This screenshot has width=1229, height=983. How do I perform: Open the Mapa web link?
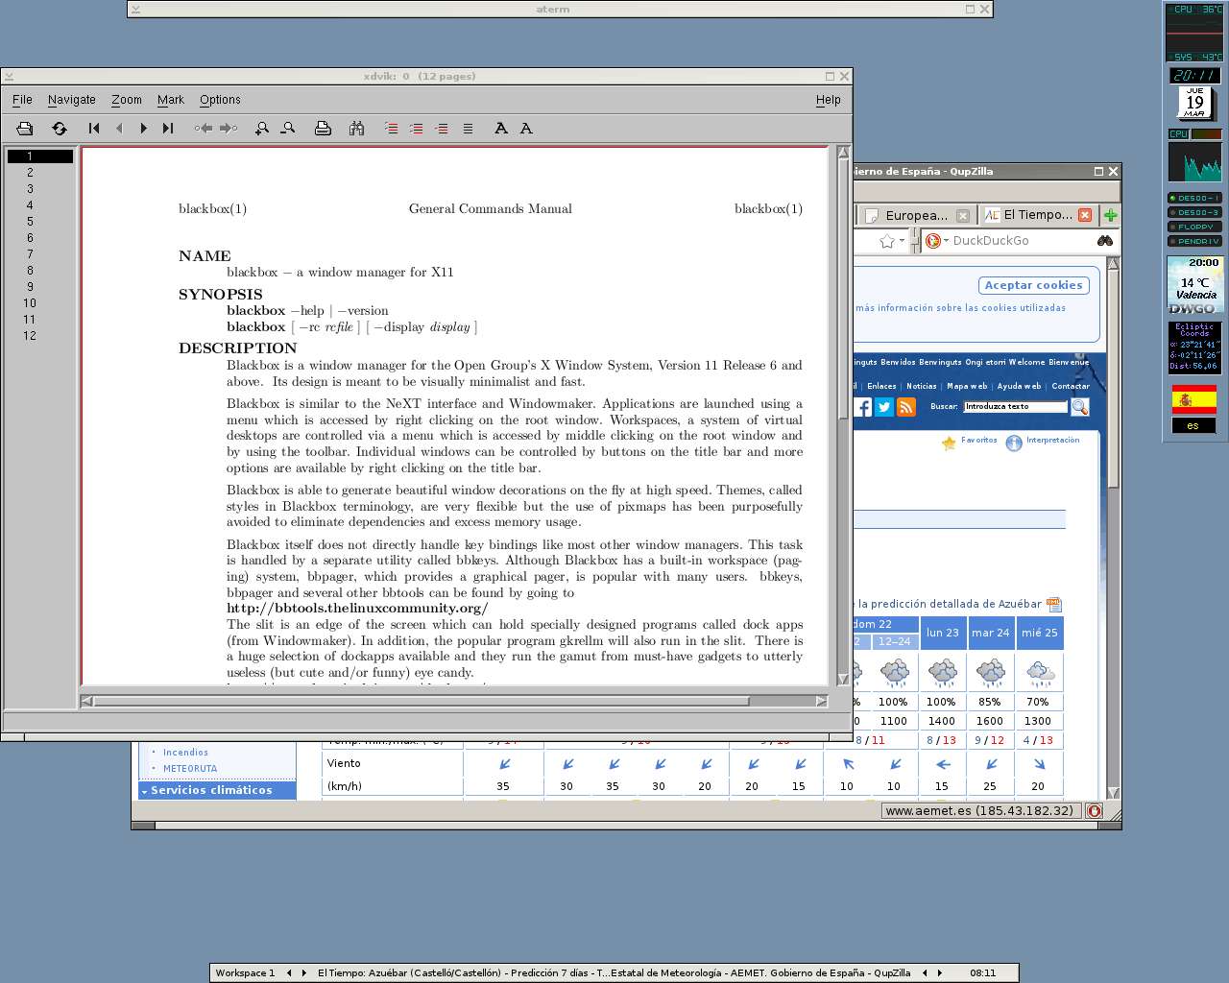tap(967, 386)
